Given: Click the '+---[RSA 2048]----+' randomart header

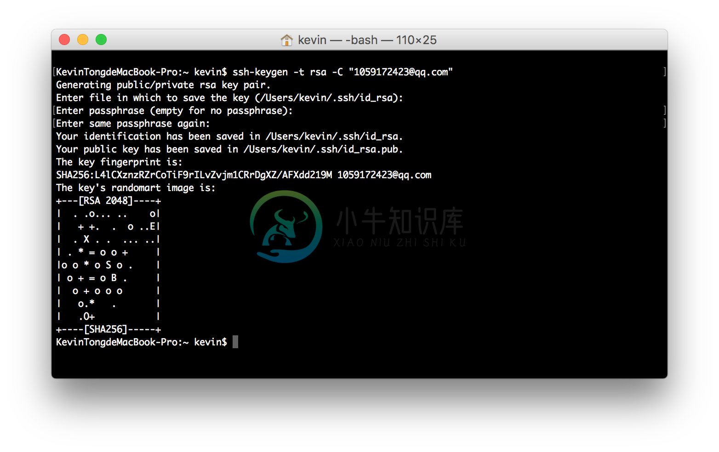Looking at the screenshot, I should [x=108, y=201].
